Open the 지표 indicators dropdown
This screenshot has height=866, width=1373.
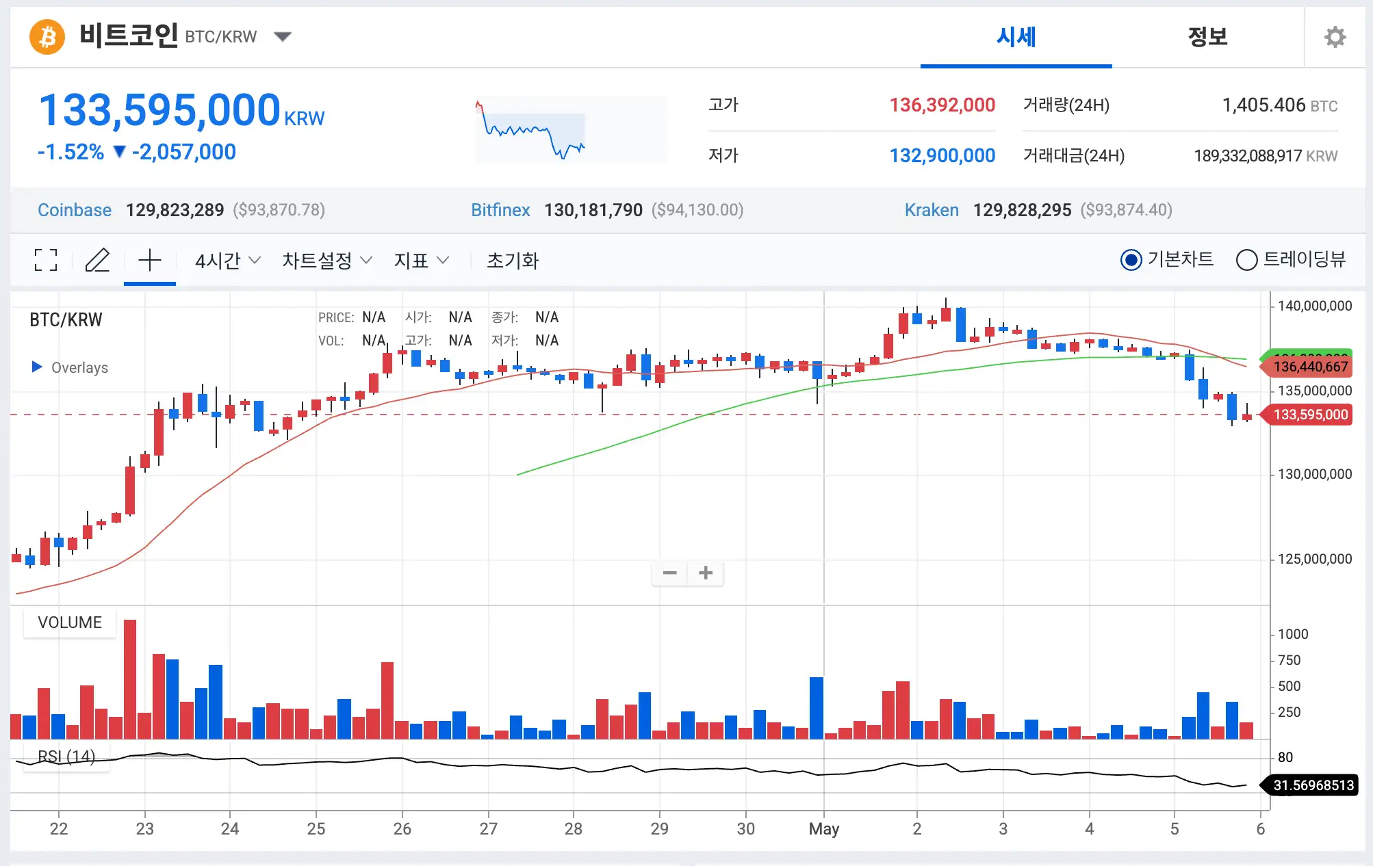[x=420, y=260]
